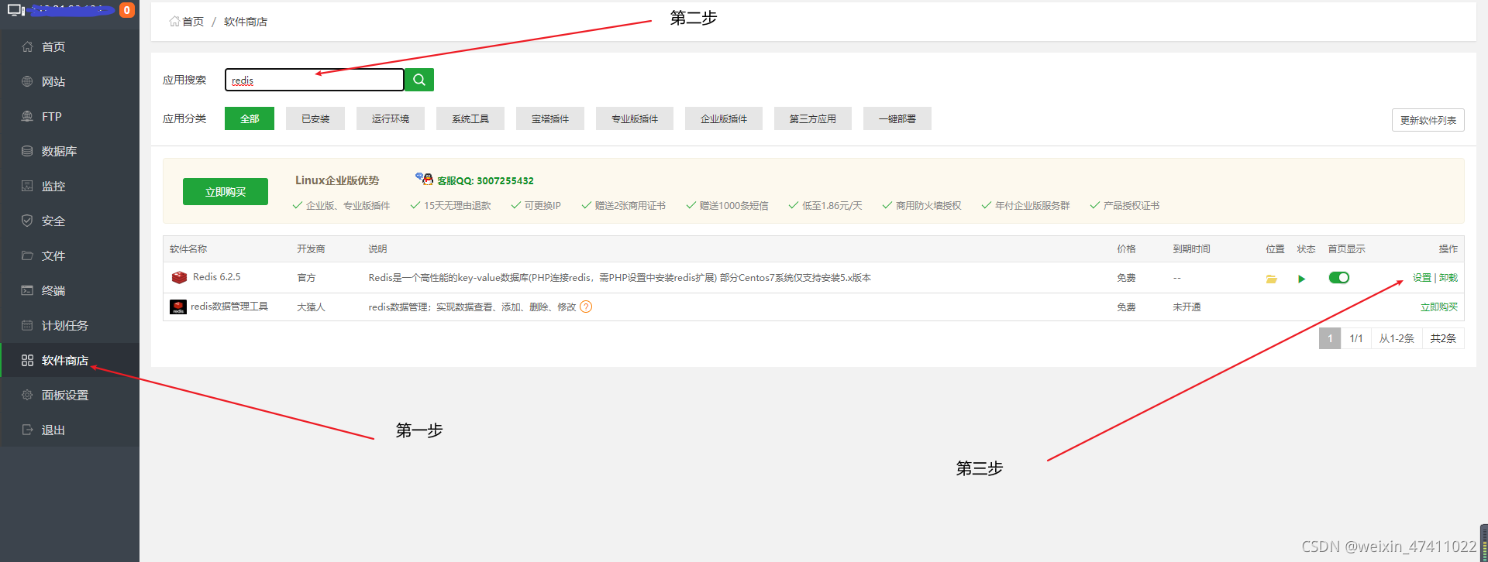Click the home icon in breadcrumb
Screen dimensions: 1488x562
click(174, 22)
